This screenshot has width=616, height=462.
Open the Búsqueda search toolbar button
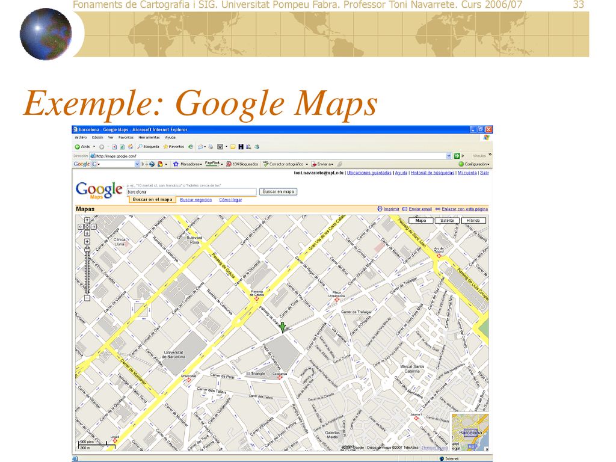(x=148, y=147)
